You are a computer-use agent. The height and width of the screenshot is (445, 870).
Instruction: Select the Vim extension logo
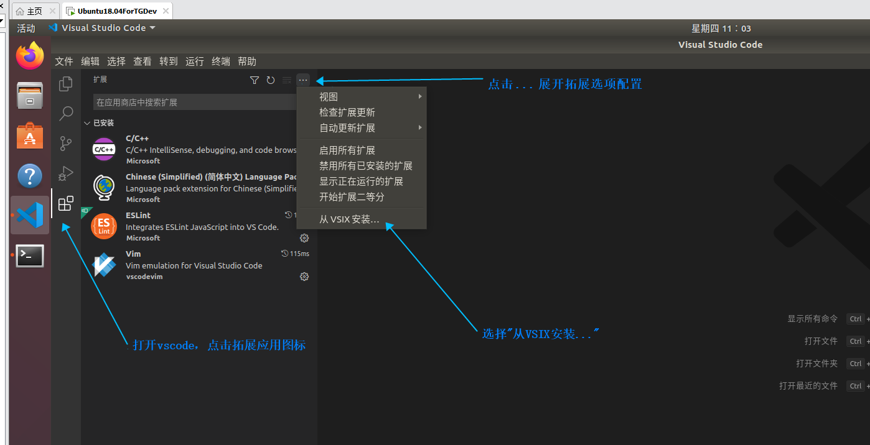[104, 265]
